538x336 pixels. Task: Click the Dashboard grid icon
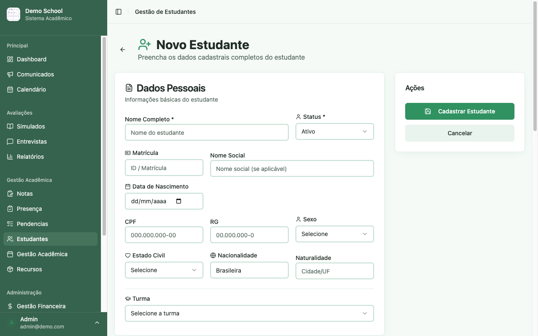coord(10,59)
